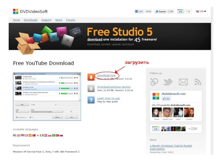Click the Free Studio 5 banner download link
This screenshot has height=166, width=222.
point(95,39)
